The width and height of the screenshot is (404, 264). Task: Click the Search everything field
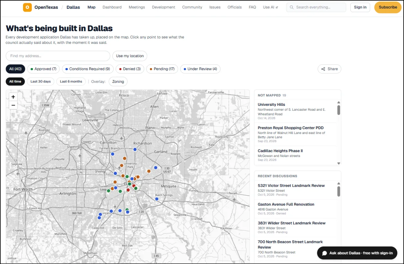[x=316, y=7]
